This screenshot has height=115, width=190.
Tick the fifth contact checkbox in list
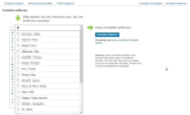point(18,57)
